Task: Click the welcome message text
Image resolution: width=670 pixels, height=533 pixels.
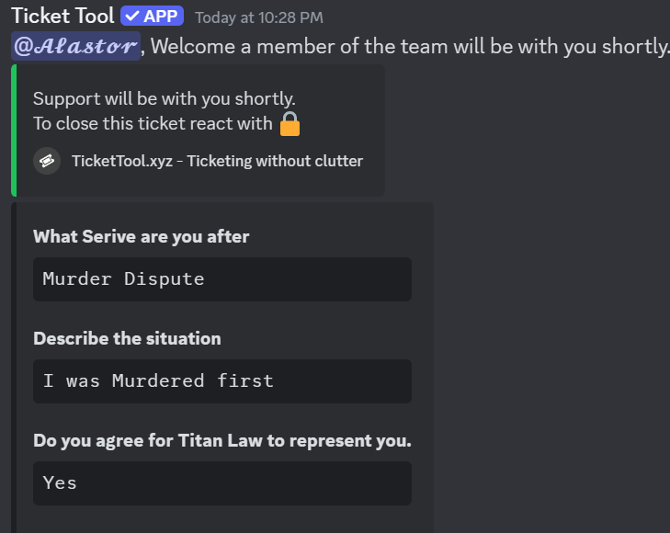Action: pos(409,46)
